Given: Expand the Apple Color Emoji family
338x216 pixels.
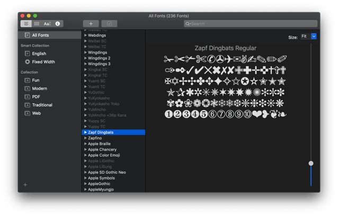Looking at the screenshot, I should 85,155.
